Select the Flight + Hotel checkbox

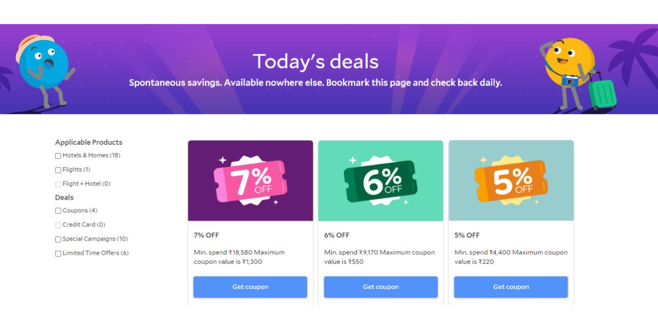[58, 184]
